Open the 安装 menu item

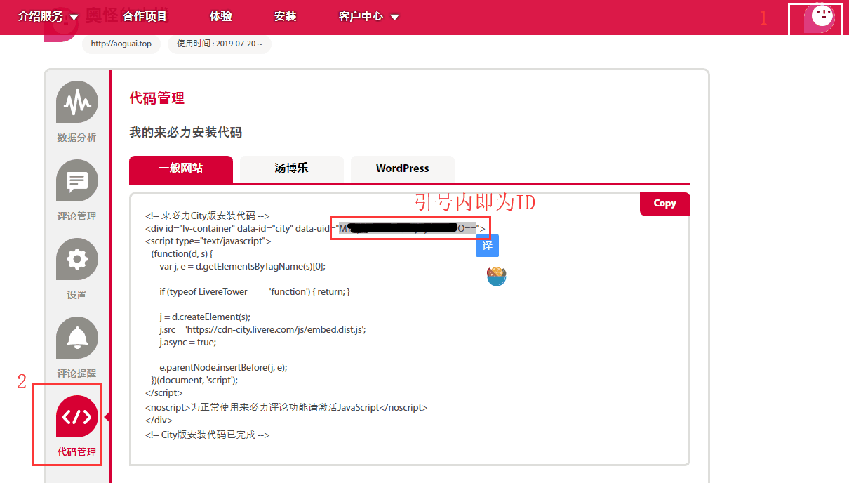coord(286,17)
